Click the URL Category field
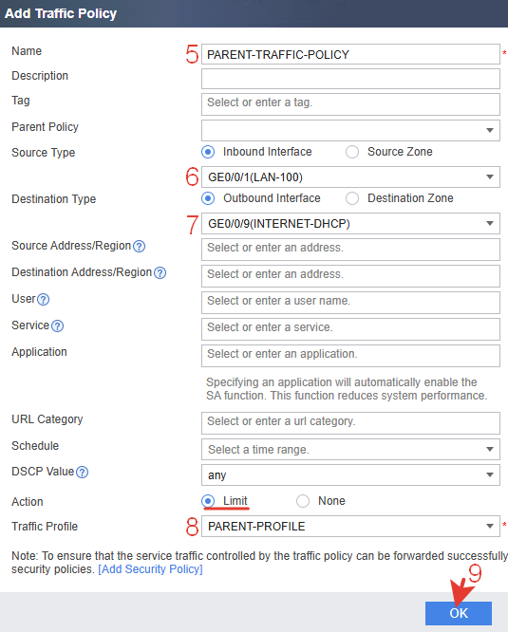This screenshot has height=632, width=508. point(350,423)
